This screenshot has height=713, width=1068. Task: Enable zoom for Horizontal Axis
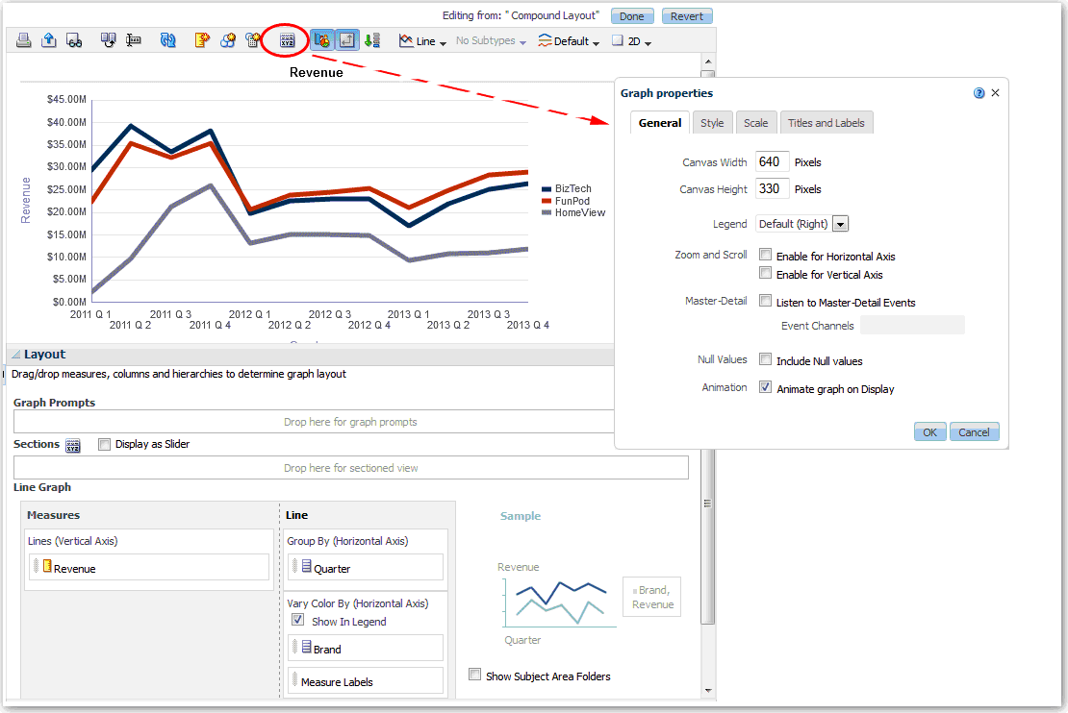tap(766, 255)
